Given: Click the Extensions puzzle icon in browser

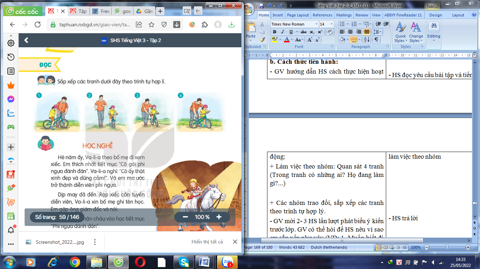Looking at the screenshot, I should (x=205, y=25).
